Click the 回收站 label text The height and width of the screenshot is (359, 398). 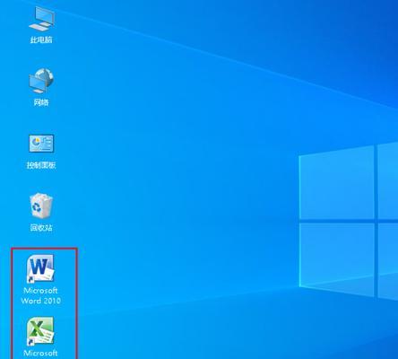pyautogui.click(x=41, y=228)
